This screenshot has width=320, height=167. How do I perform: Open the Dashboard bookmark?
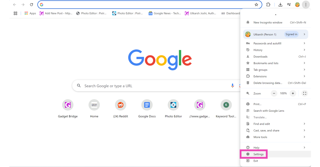[231, 13]
